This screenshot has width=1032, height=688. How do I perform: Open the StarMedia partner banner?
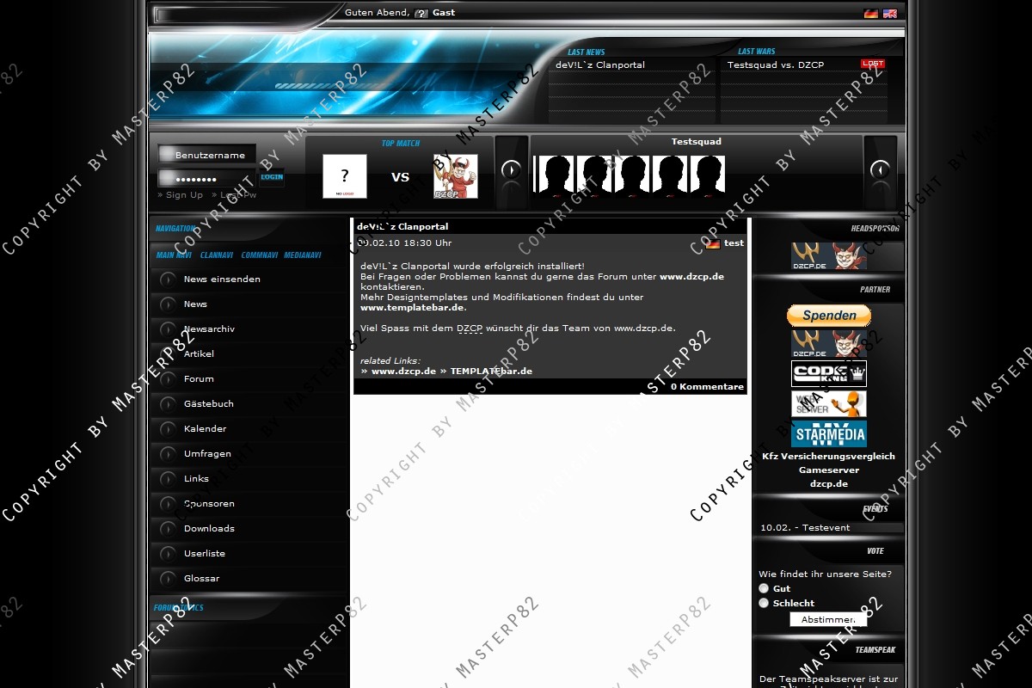(x=828, y=433)
